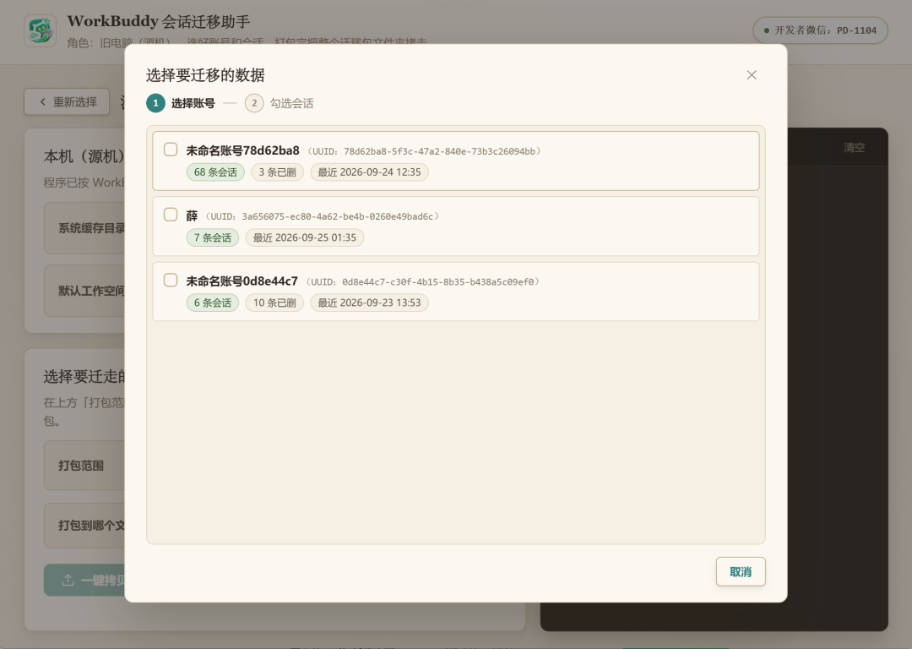The height and width of the screenshot is (649, 912).
Task: Close the 选择要迁移的数据 dialog
Action: coord(752,75)
